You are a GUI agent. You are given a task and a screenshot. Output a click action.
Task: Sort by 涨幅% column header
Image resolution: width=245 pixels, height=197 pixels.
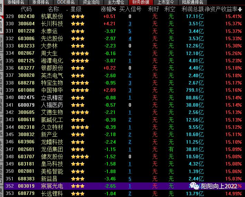pos(108,9)
